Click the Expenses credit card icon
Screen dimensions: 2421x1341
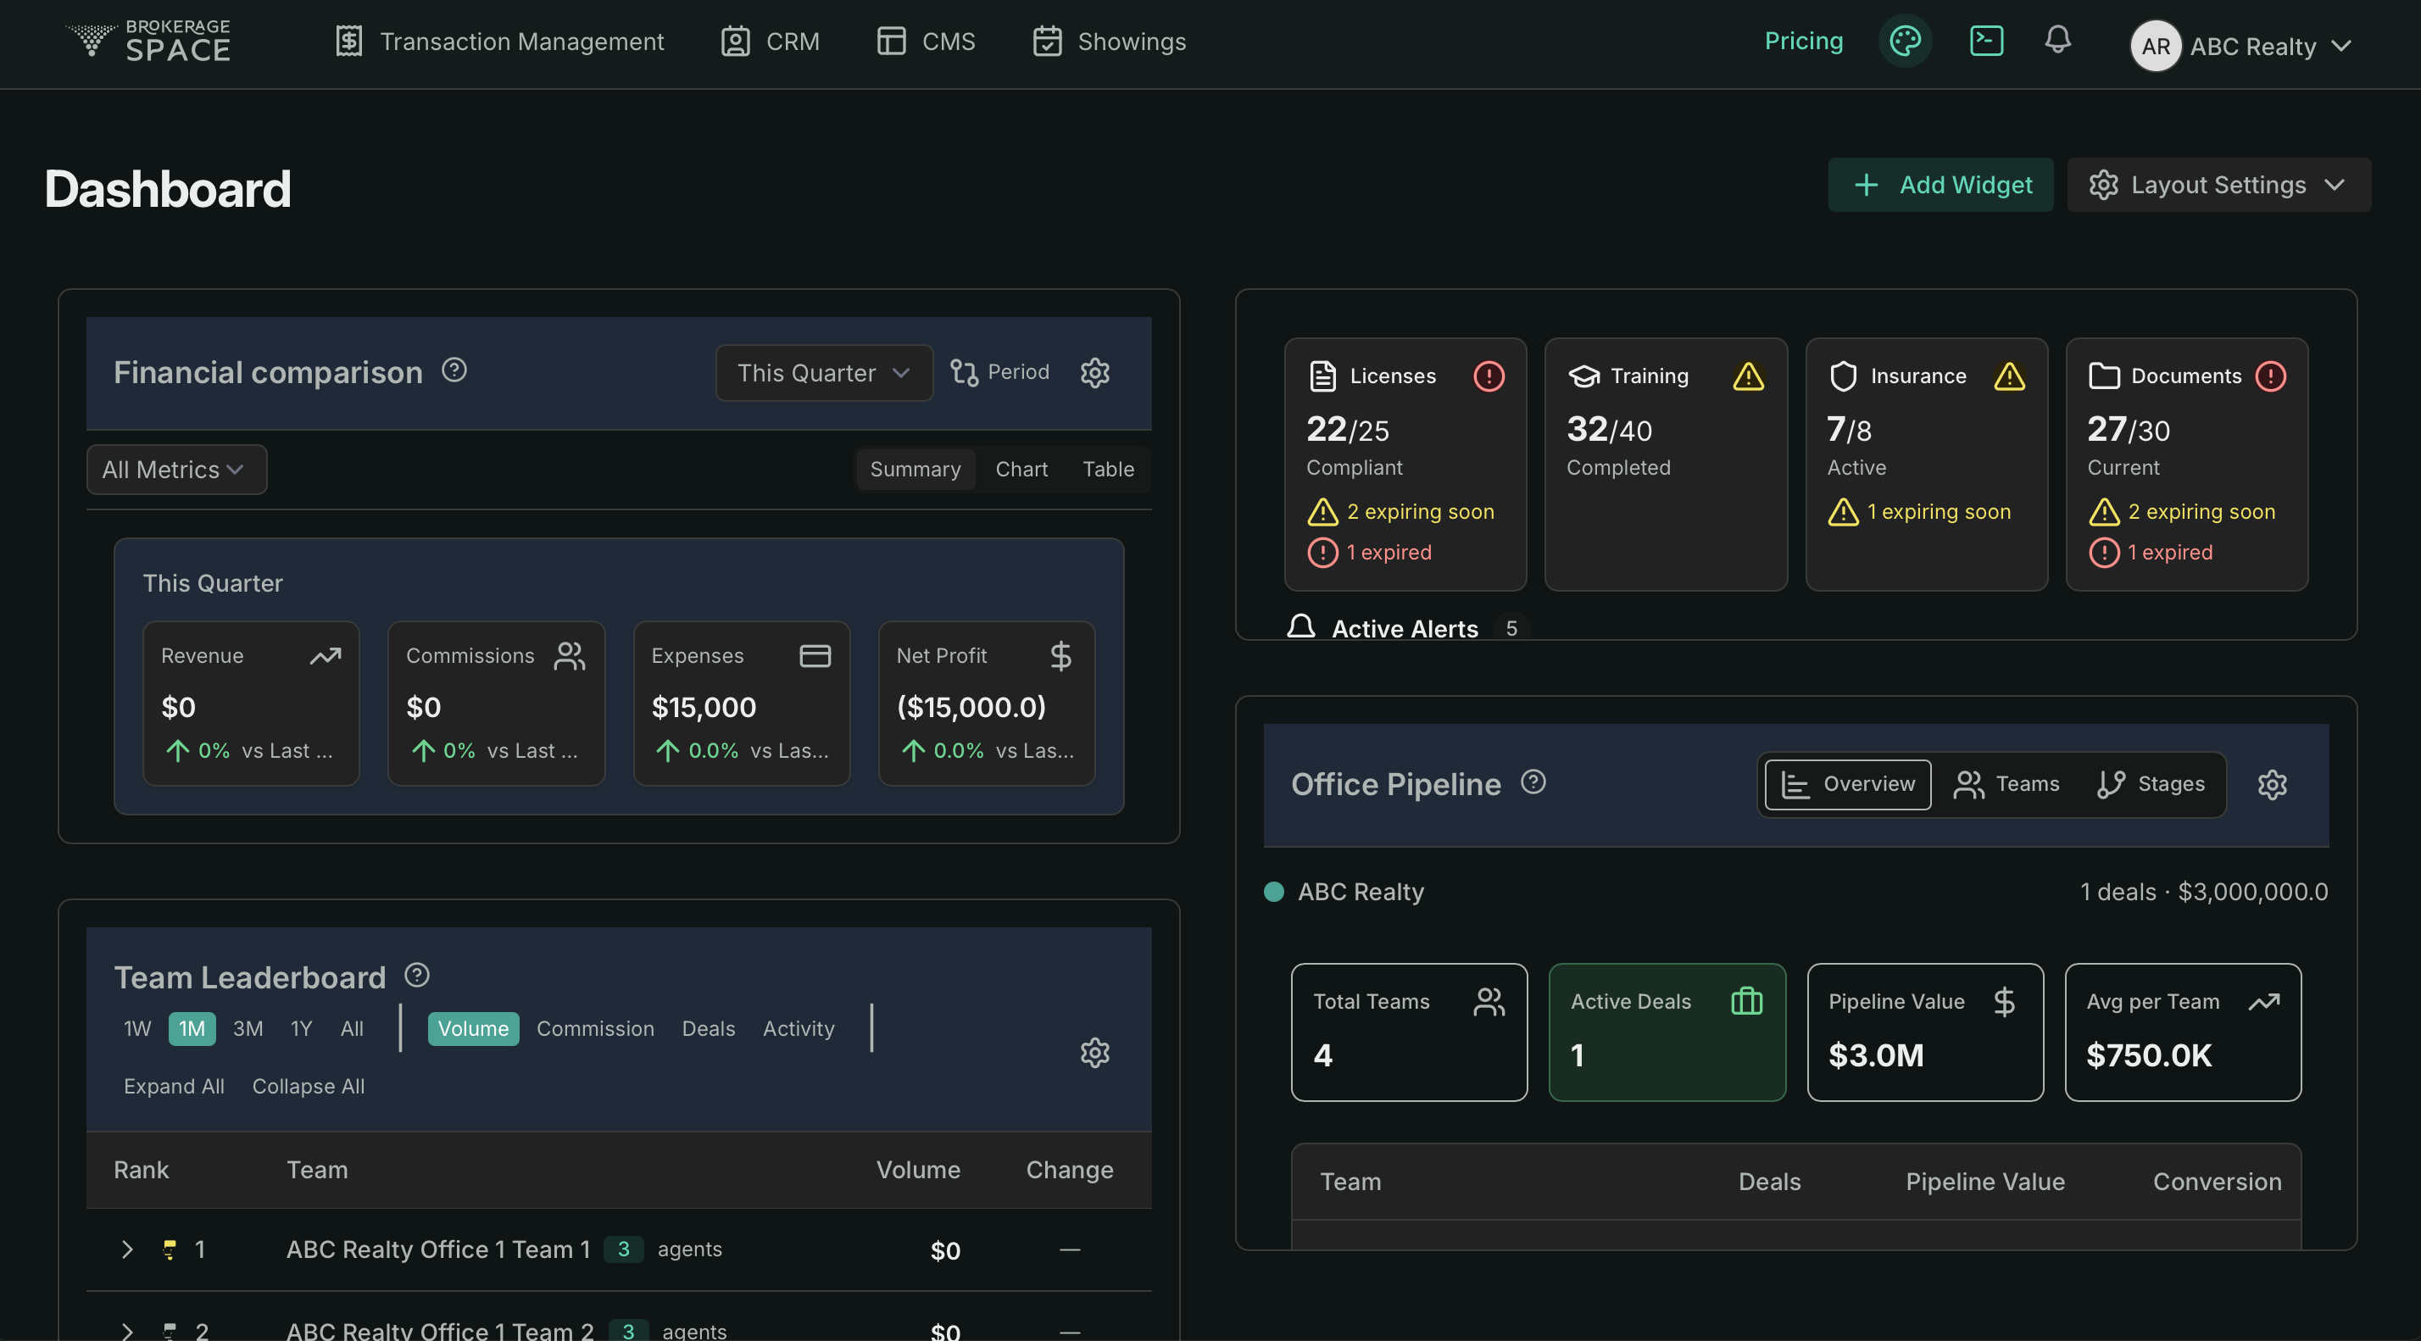point(815,656)
